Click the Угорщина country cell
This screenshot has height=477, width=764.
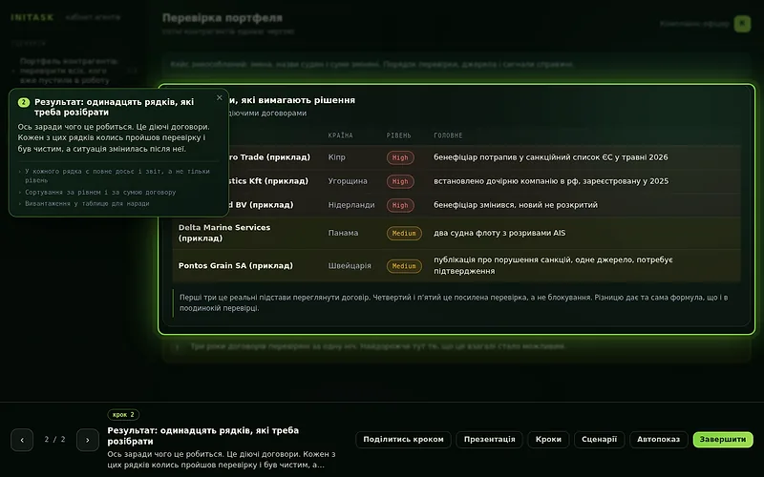point(348,181)
